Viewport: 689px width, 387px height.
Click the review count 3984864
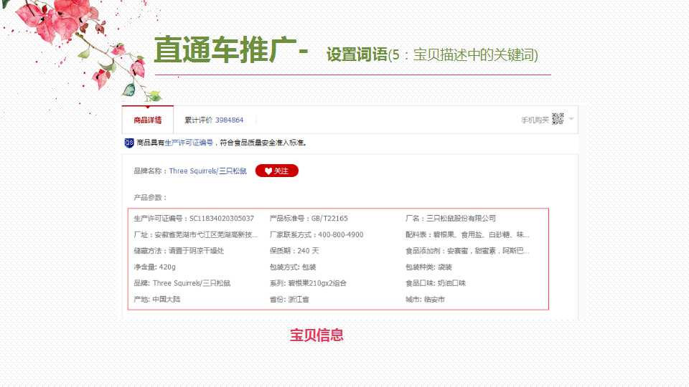coord(229,120)
